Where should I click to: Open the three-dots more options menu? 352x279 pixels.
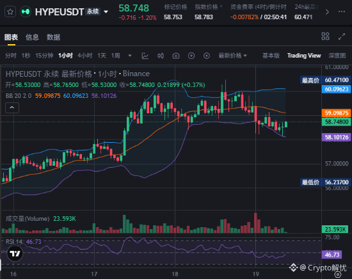(342, 12)
